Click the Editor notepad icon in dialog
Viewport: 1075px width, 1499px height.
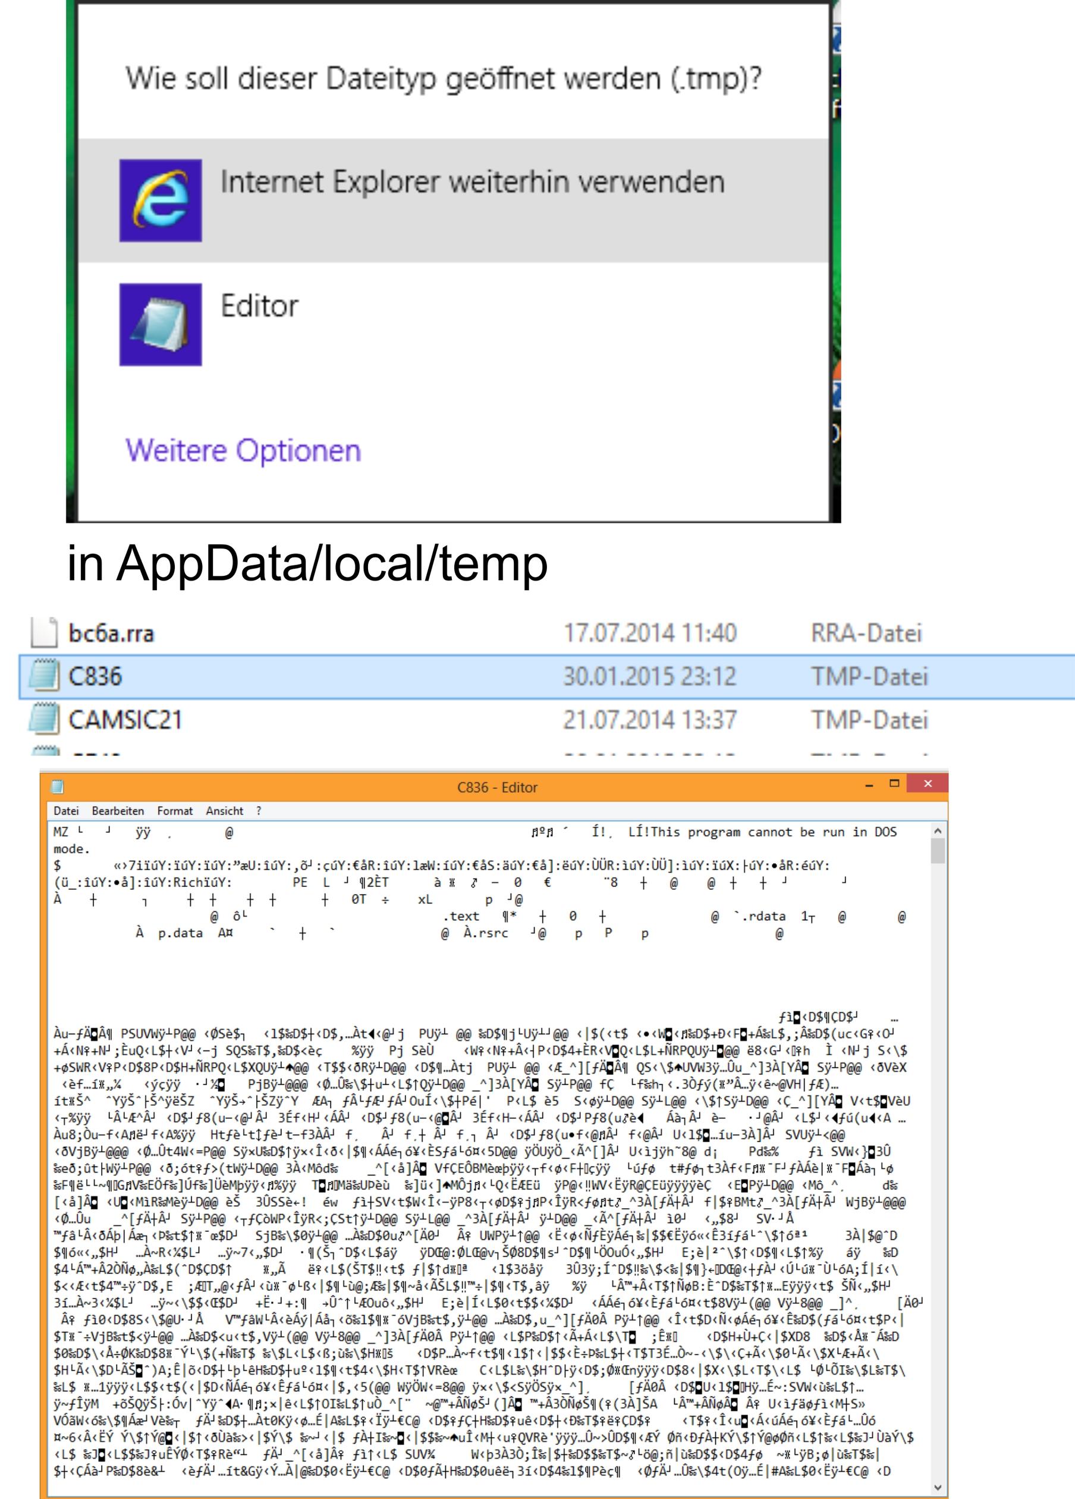[x=161, y=325]
